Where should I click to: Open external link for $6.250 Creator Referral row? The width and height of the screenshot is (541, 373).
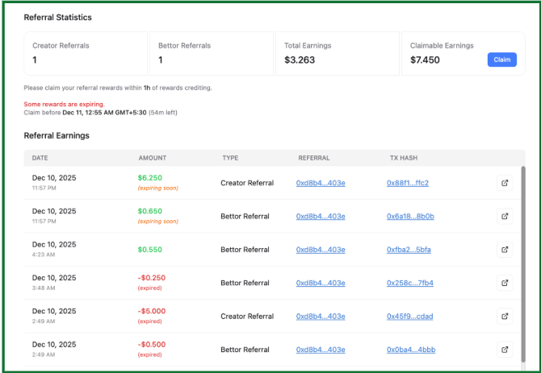point(505,183)
